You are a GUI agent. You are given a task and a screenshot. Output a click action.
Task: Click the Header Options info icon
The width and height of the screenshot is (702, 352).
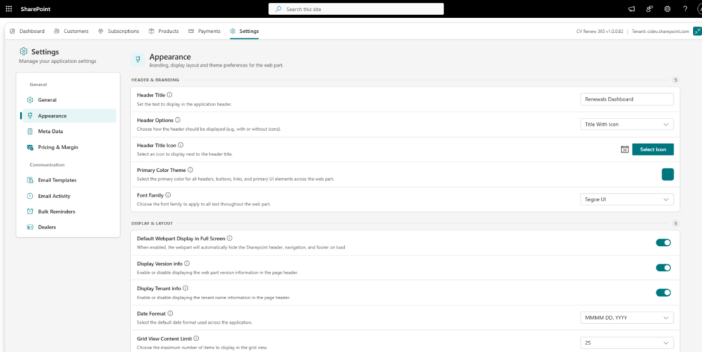178,120
